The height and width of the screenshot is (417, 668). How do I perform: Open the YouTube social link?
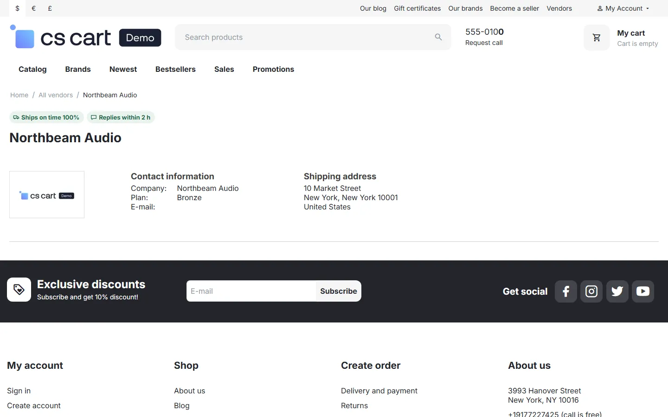(643, 291)
